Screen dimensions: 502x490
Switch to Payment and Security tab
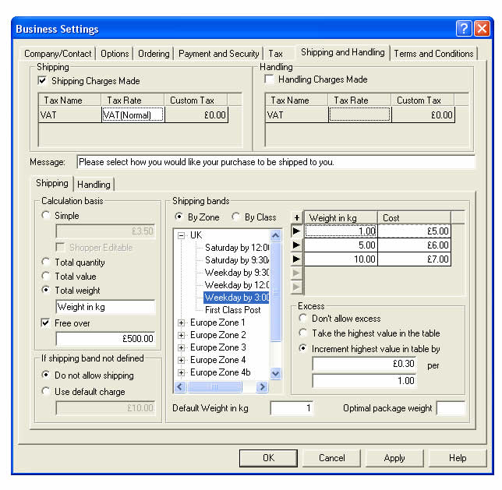(218, 54)
